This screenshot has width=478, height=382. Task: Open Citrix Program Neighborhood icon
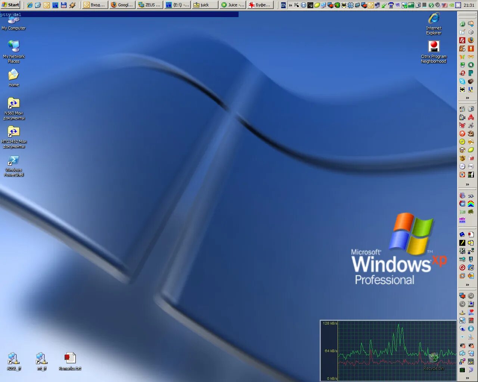[x=434, y=51]
